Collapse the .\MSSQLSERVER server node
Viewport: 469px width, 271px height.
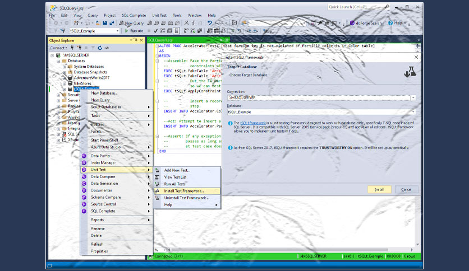tap(52, 55)
